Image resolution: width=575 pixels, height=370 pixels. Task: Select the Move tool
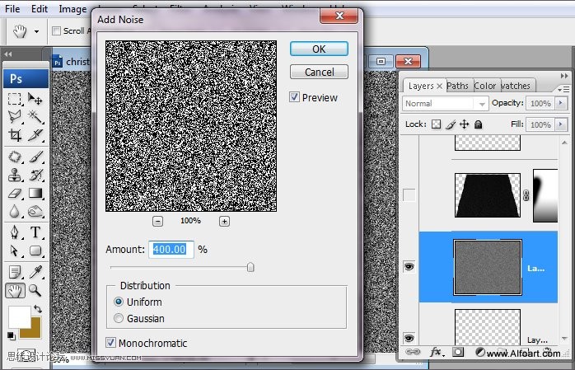[x=35, y=98]
